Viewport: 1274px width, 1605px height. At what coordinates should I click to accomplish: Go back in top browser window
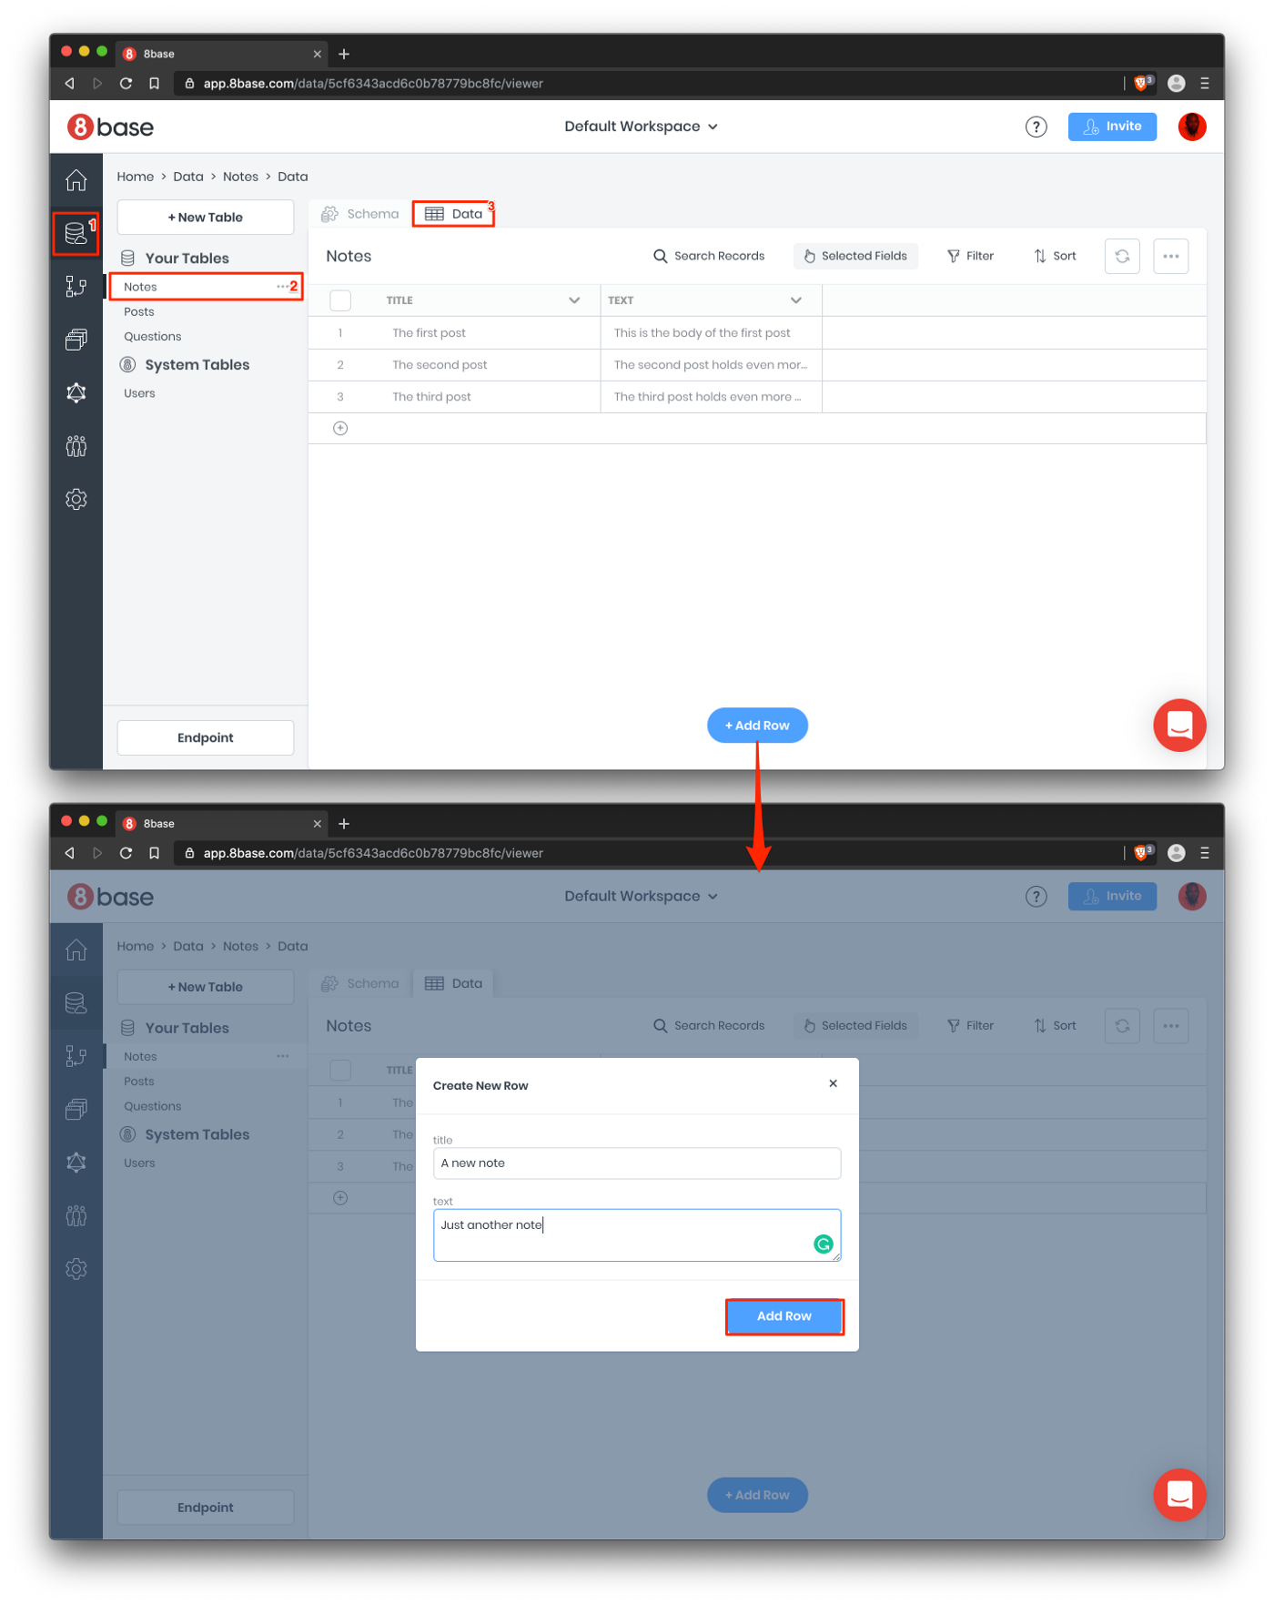coord(69,83)
